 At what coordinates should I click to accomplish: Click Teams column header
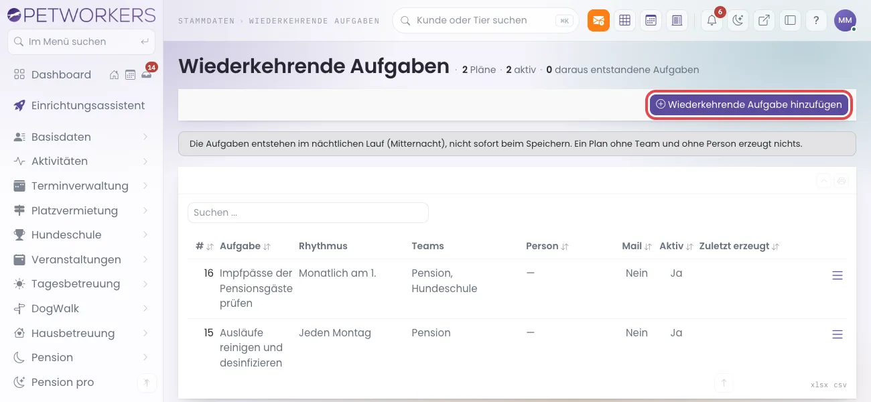[427, 246]
